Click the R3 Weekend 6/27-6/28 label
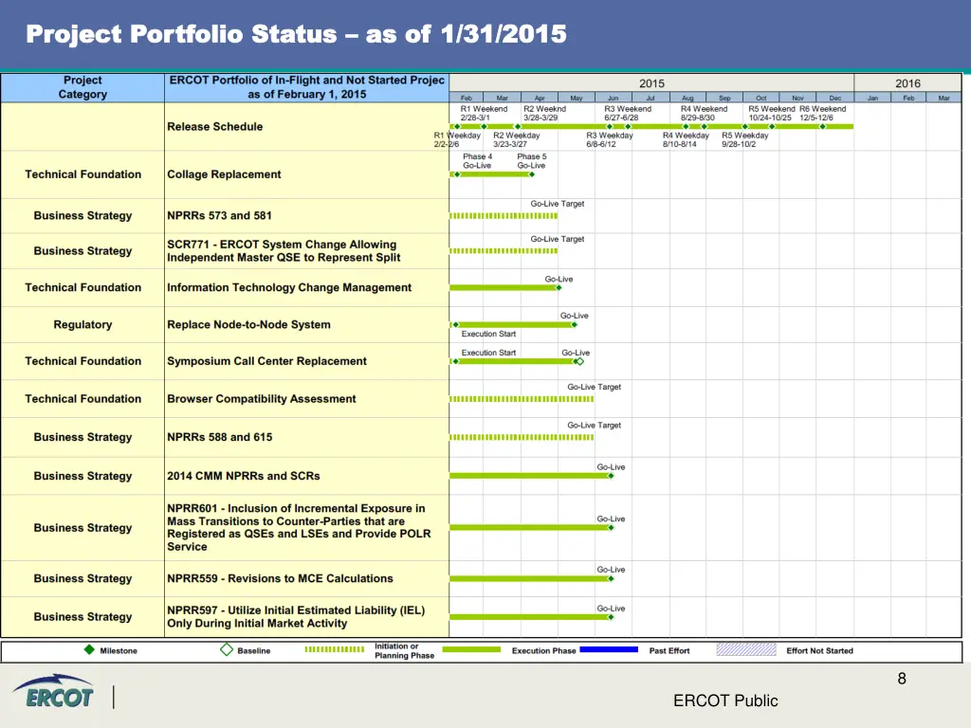971x728 pixels. [x=628, y=114]
